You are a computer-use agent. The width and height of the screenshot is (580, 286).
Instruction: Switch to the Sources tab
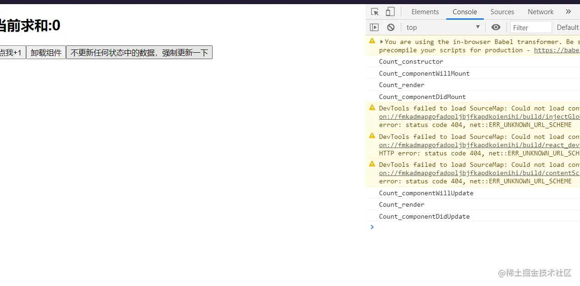click(502, 12)
